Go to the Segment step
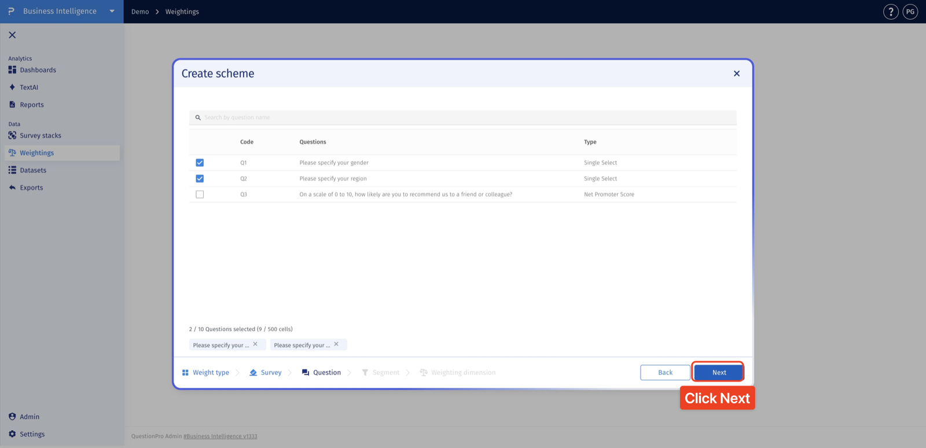The height and width of the screenshot is (448, 926). tap(380, 373)
